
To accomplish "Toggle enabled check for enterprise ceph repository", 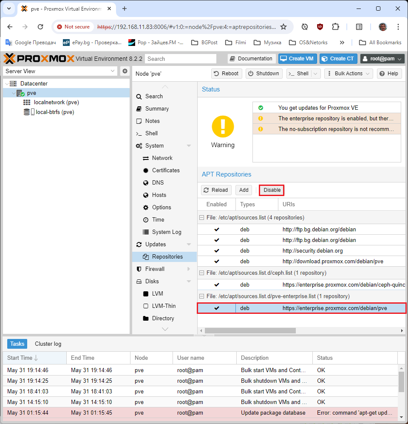I will (x=217, y=285).
